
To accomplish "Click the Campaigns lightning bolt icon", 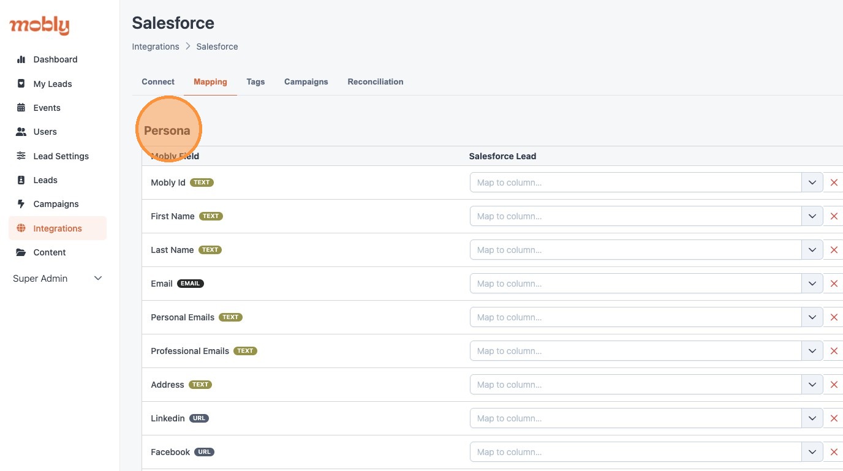I will (21, 204).
